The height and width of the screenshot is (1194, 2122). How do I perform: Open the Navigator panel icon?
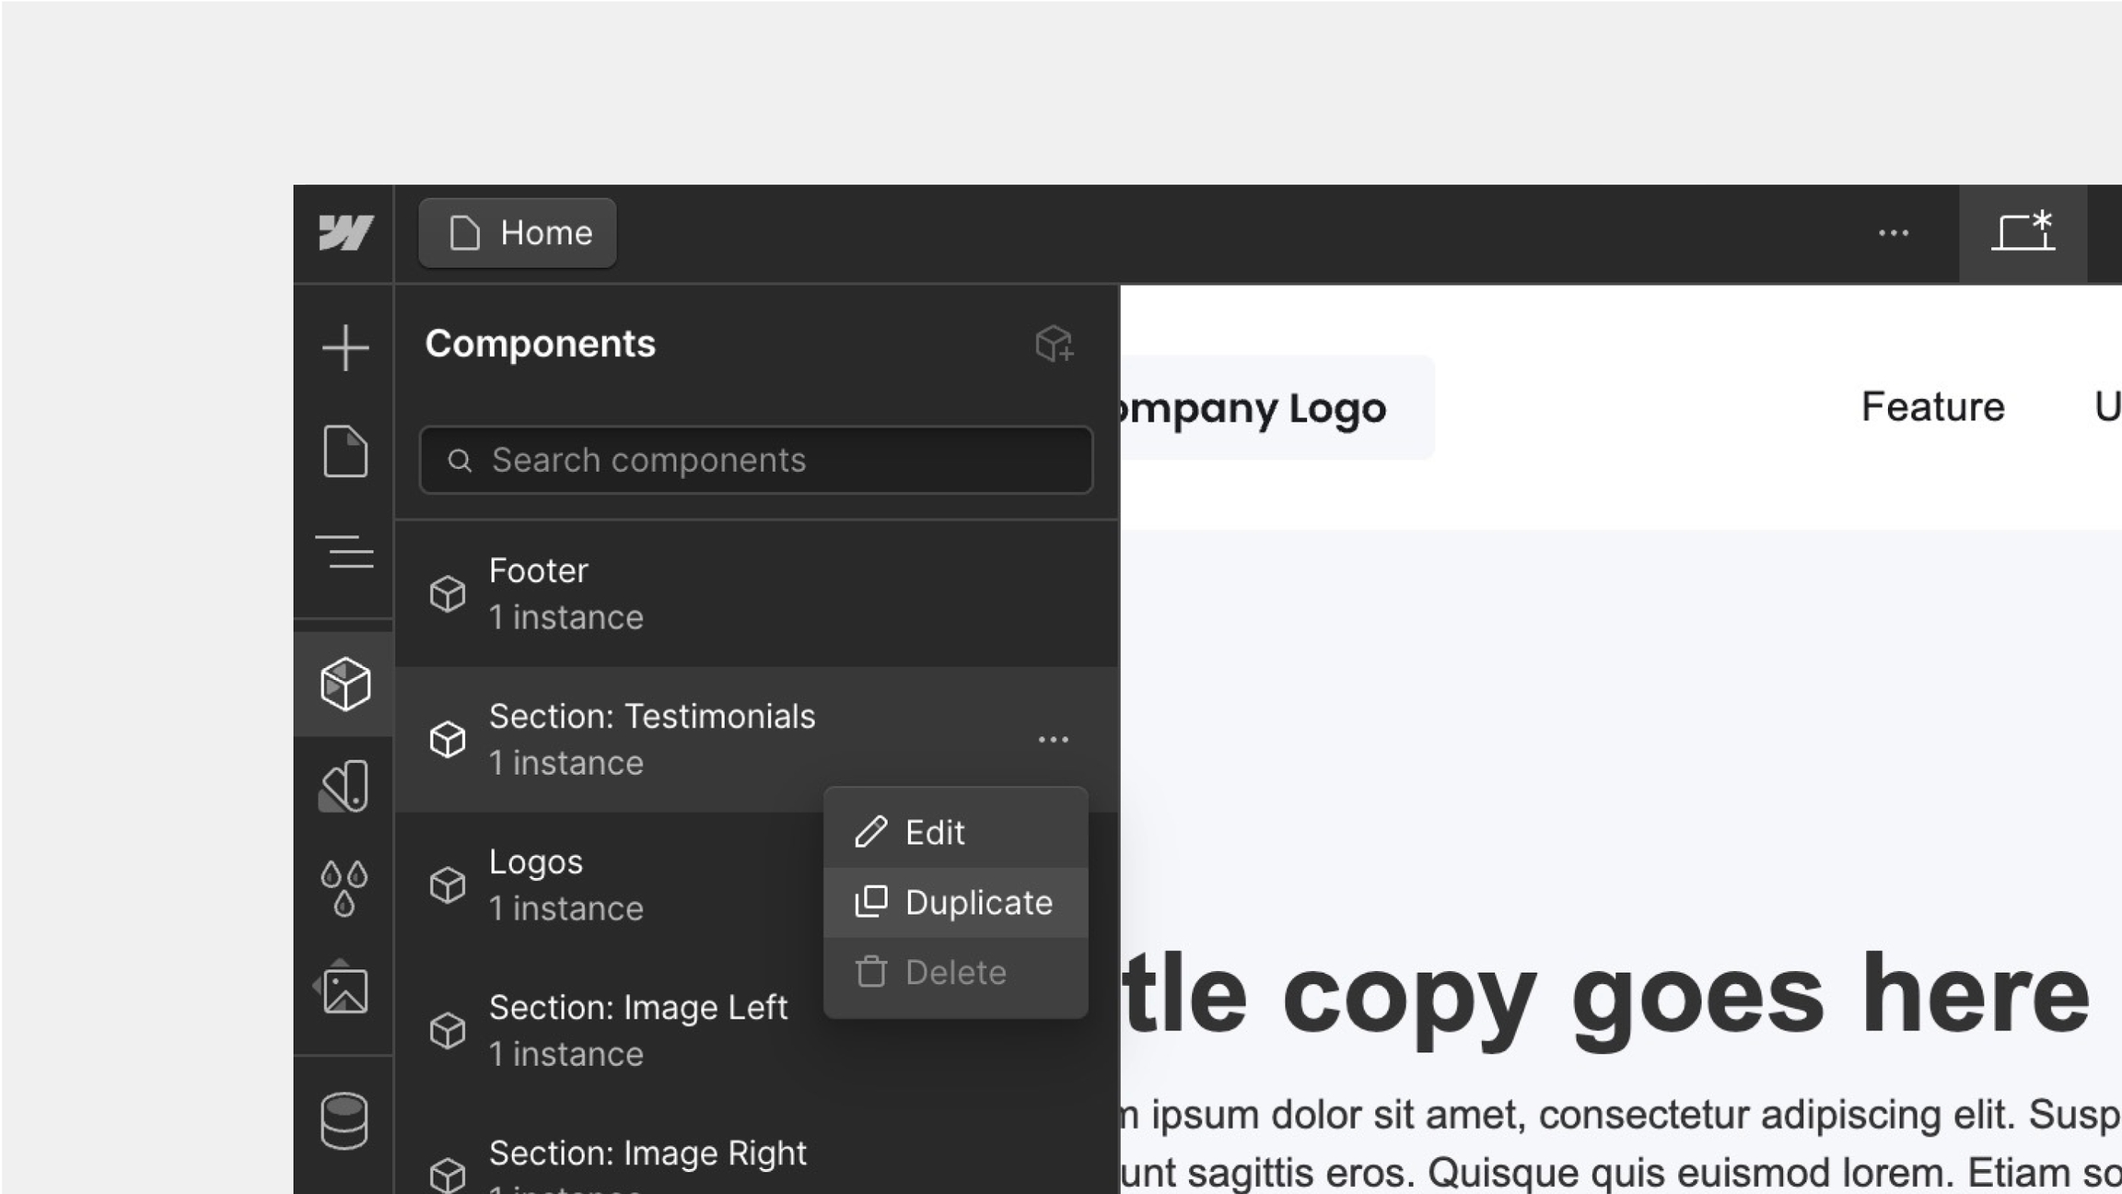point(345,553)
